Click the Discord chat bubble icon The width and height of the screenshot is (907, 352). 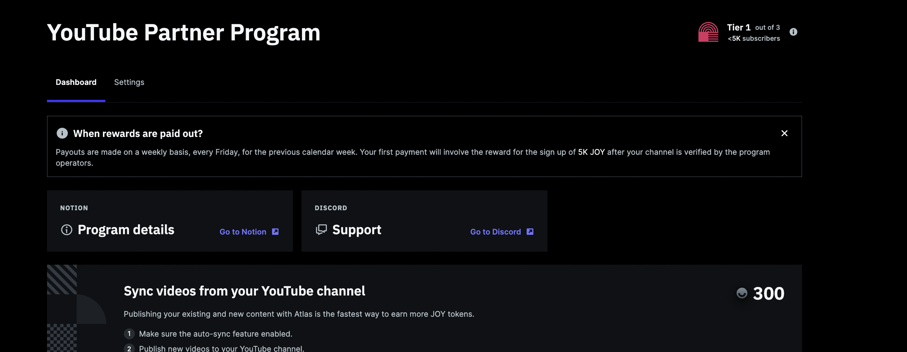[x=321, y=230]
